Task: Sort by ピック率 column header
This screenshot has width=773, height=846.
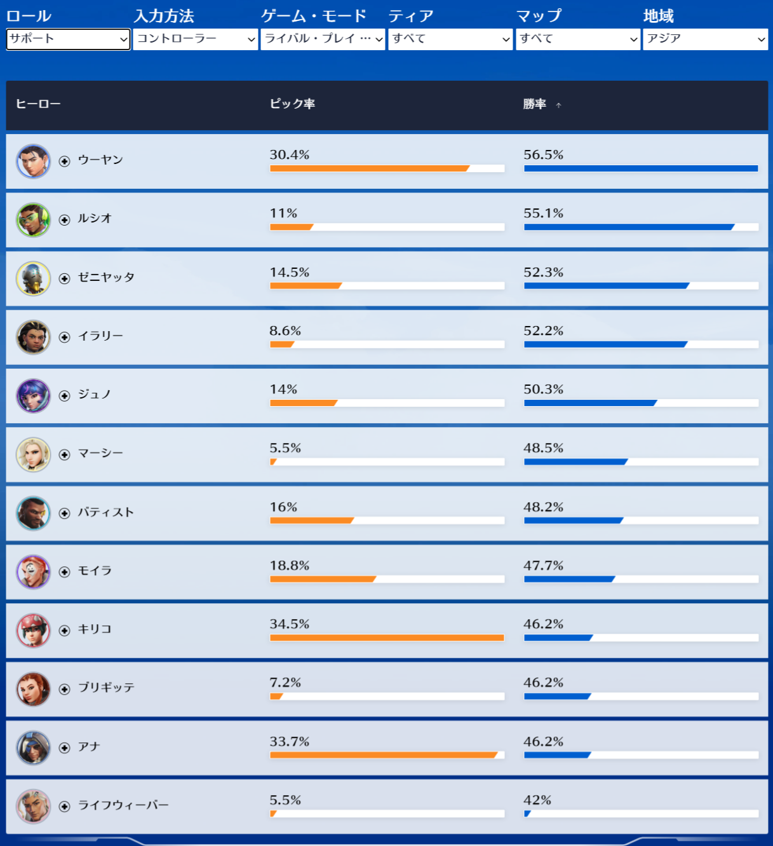Action: (x=292, y=104)
